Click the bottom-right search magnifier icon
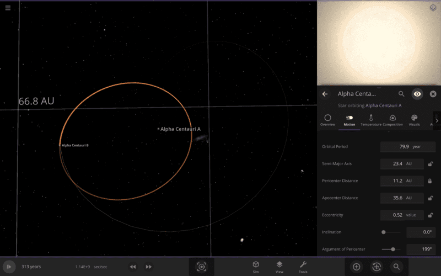This screenshot has height=276, width=441. 396,267
